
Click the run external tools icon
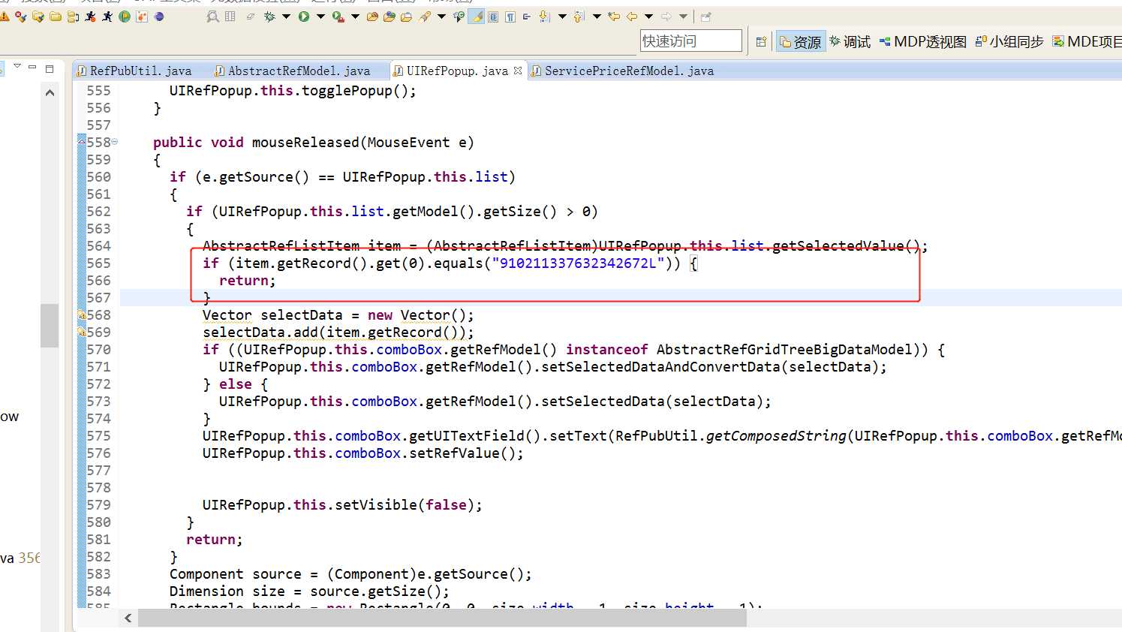[338, 17]
